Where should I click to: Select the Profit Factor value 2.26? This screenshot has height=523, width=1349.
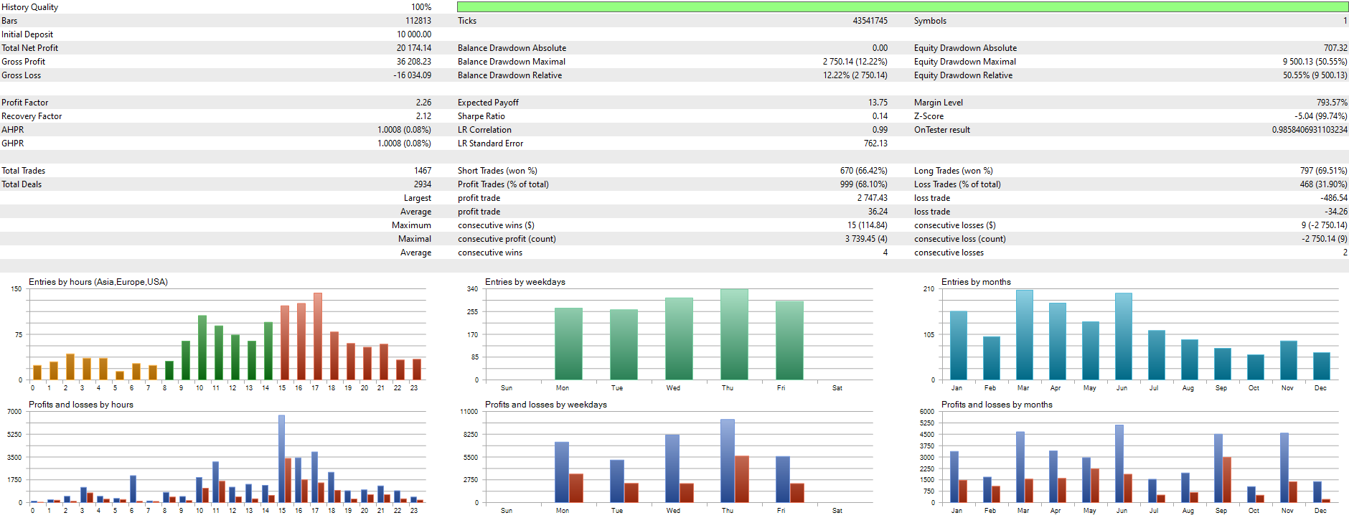[423, 103]
